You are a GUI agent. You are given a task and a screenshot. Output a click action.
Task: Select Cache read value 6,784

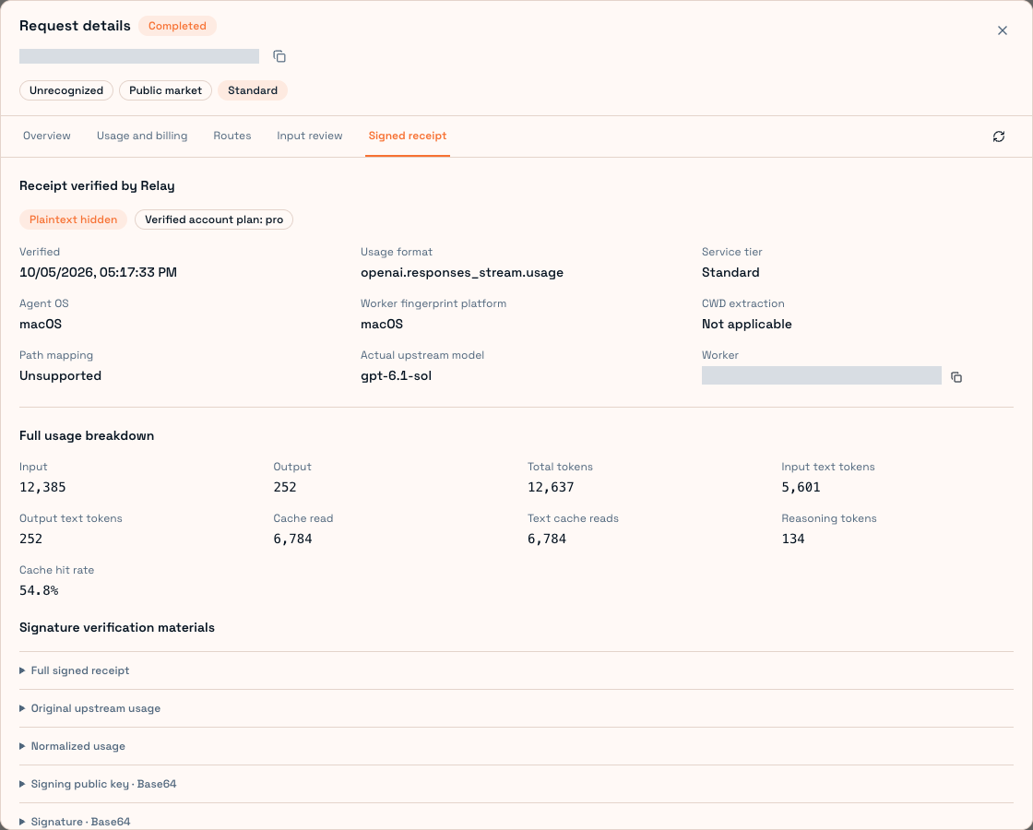point(292,539)
